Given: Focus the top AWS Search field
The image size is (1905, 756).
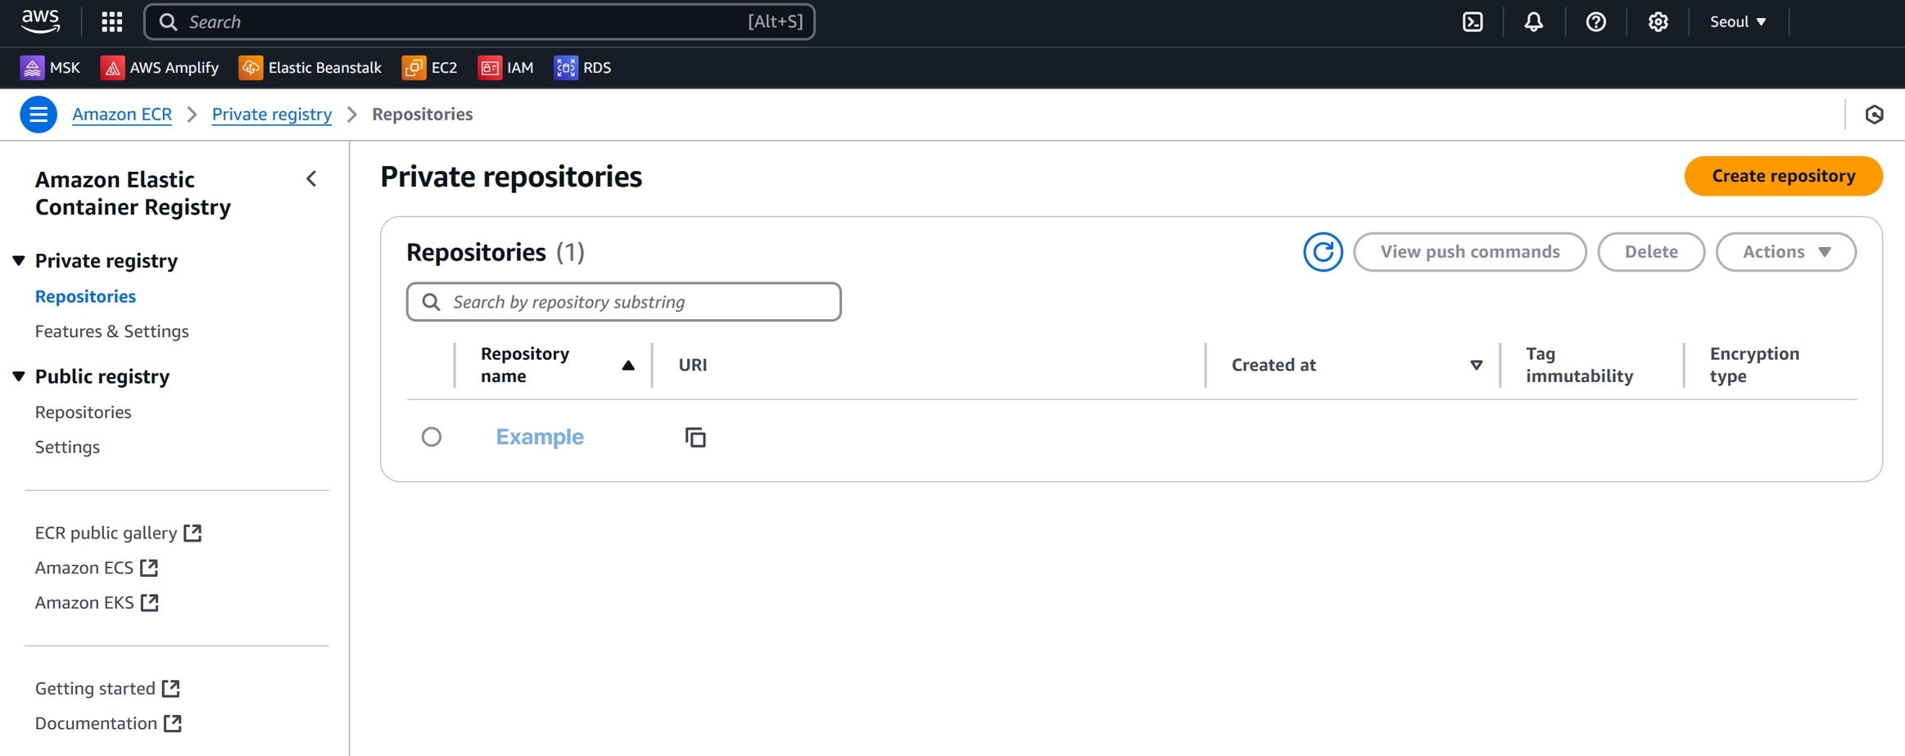Looking at the screenshot, I should click(479, 22).
